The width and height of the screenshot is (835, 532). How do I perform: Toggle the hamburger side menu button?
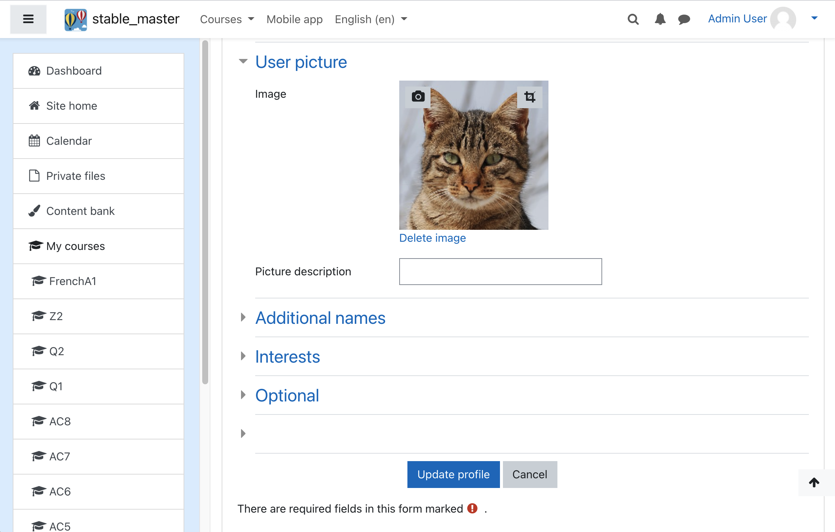click(x=28, y=19)
